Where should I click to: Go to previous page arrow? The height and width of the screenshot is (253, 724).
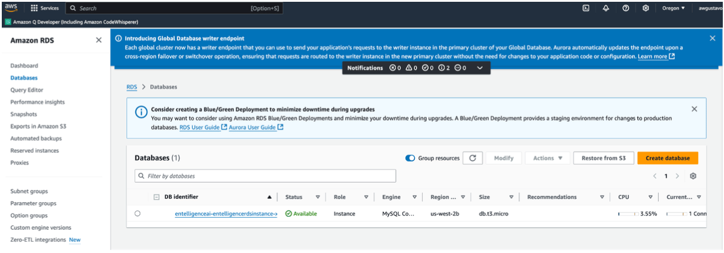pos(655,176)
